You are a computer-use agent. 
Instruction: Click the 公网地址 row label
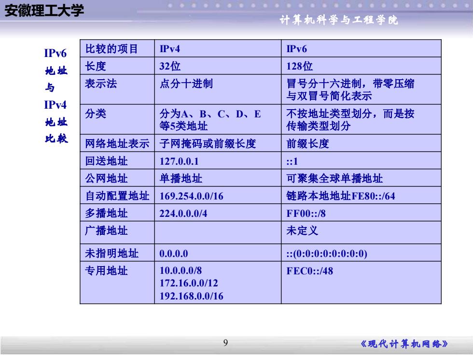click(117, 178)
